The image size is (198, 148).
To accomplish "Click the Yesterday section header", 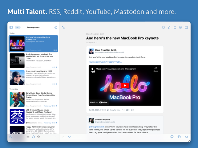I will pyautogui.click(x=14, y=89).
